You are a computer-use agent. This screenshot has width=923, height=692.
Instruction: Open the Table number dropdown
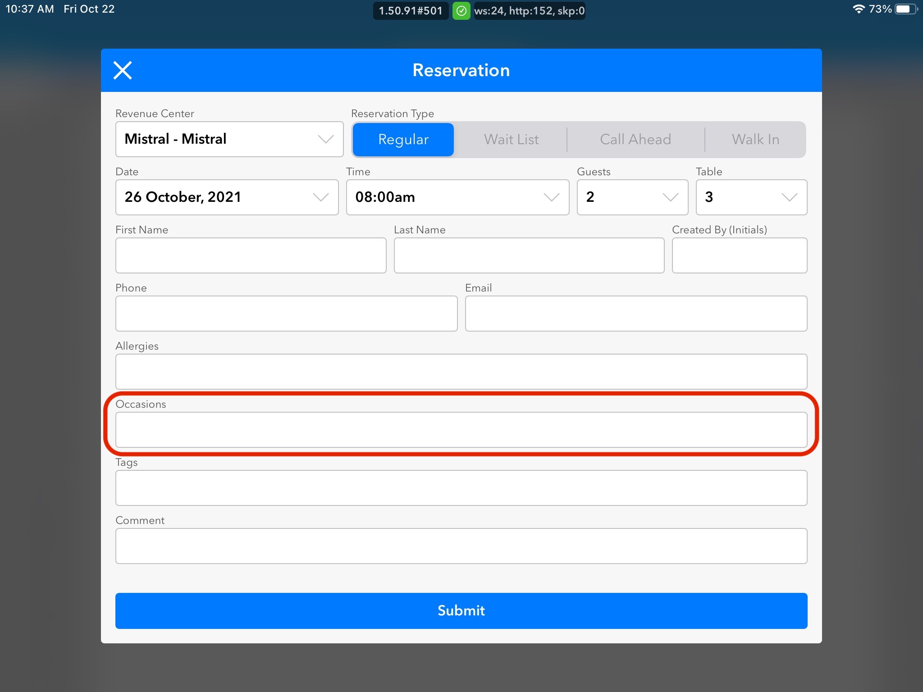751,197
